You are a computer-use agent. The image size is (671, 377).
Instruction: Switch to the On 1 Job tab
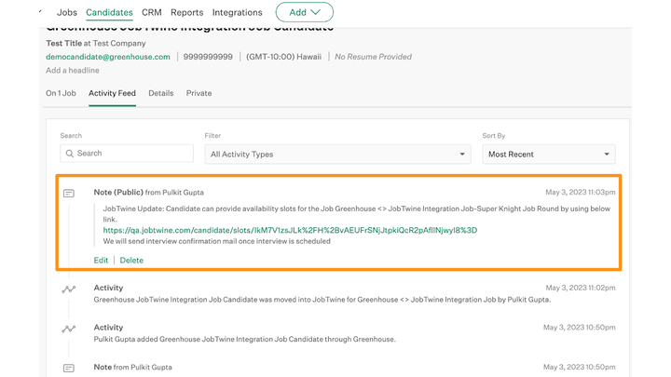62,93
